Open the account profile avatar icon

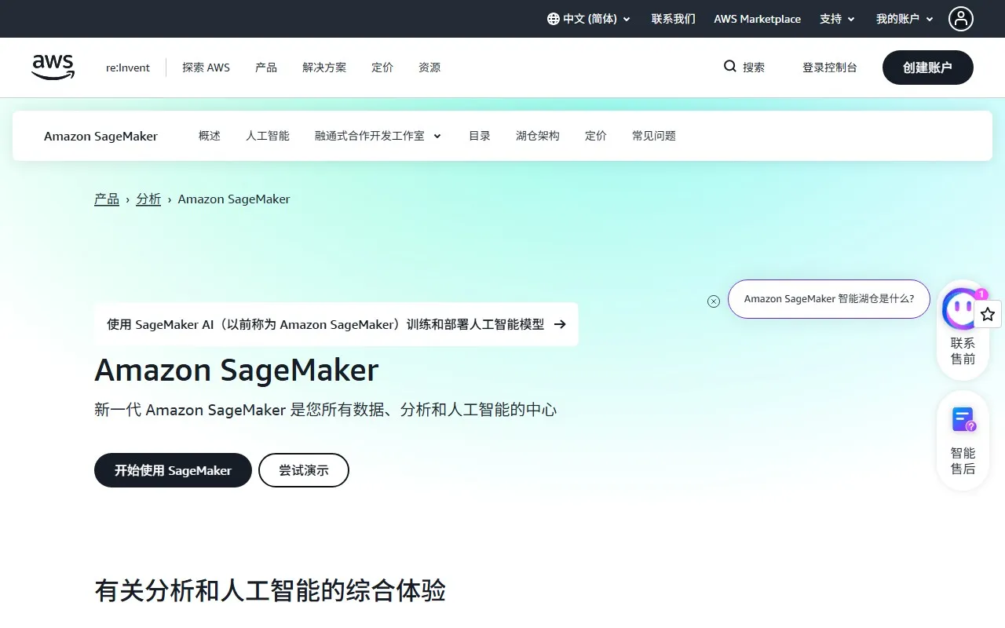[x=961, y=19]
